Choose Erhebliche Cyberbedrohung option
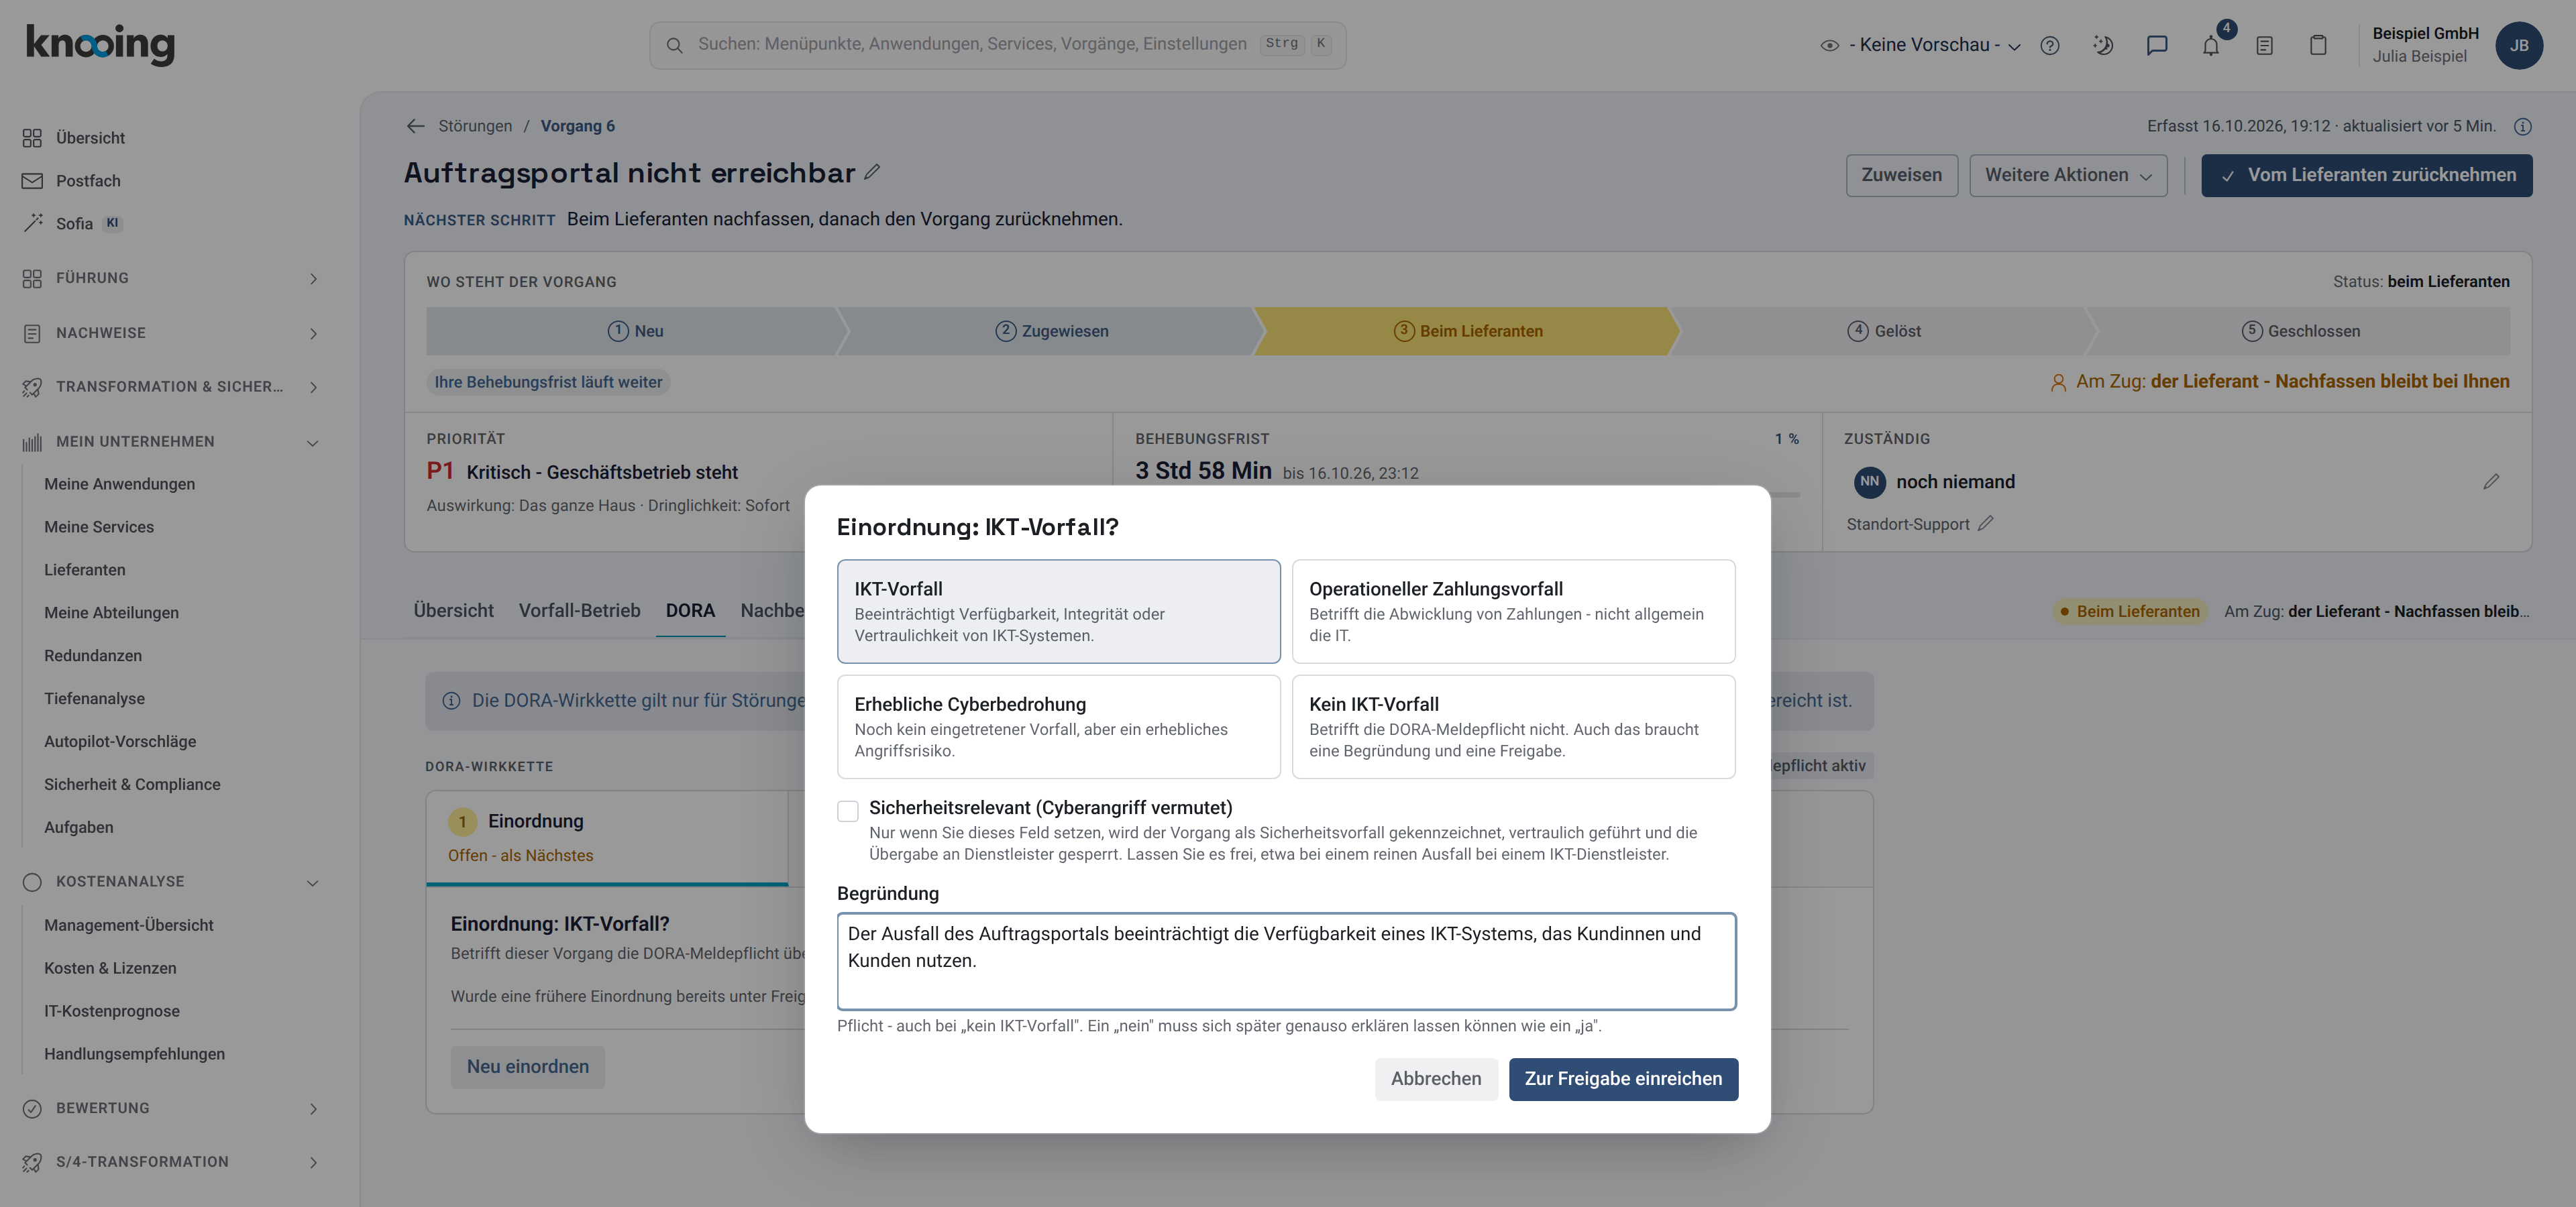 [1058, 726]
